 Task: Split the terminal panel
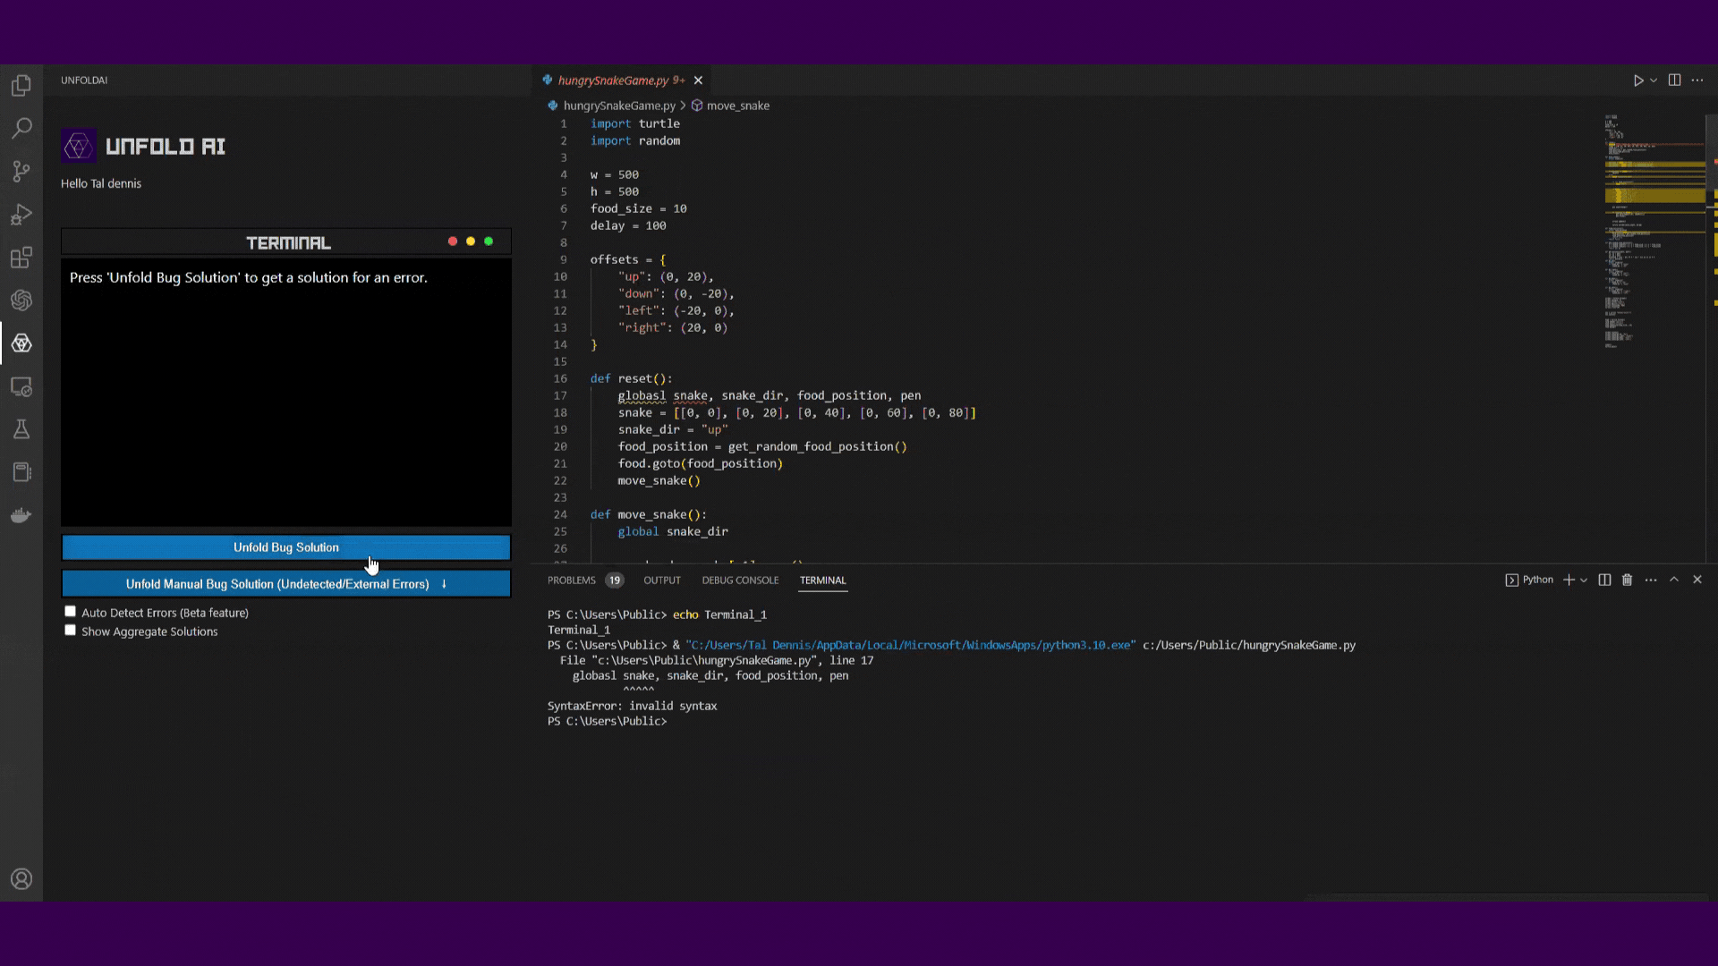(x=1604, y=580)
